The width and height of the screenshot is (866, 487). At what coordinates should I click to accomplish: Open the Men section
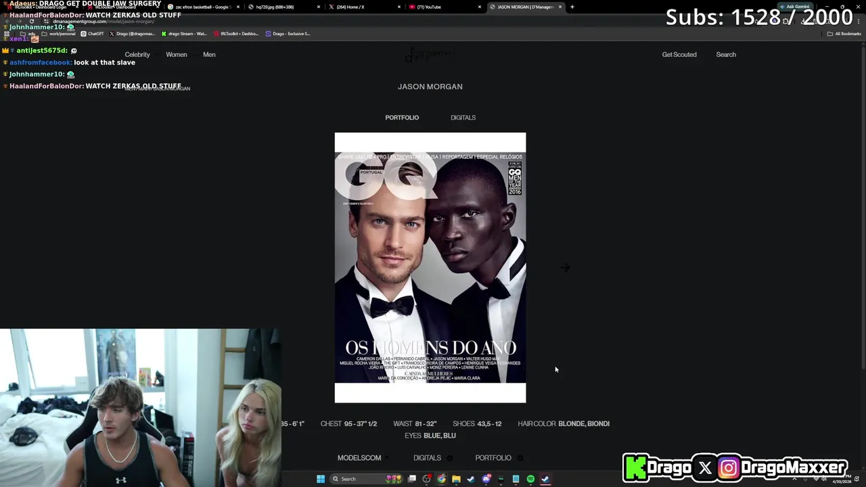[209, 55]
